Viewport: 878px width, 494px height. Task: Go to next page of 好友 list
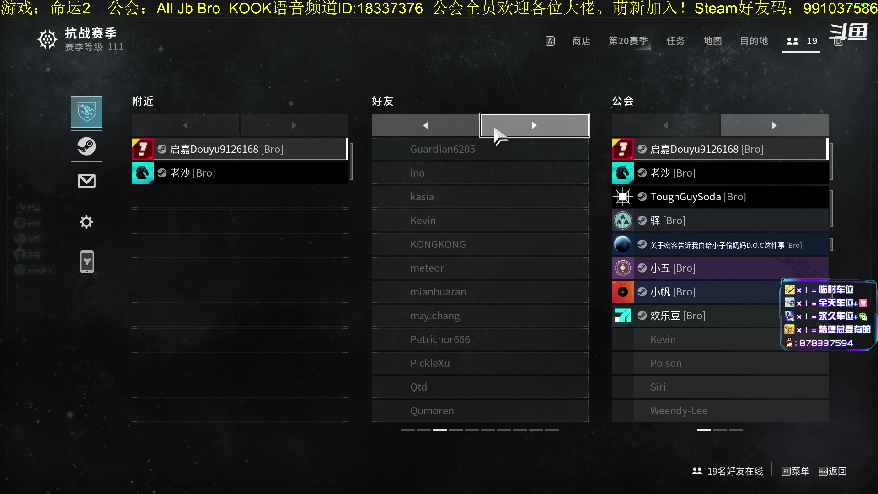(535, 125)
